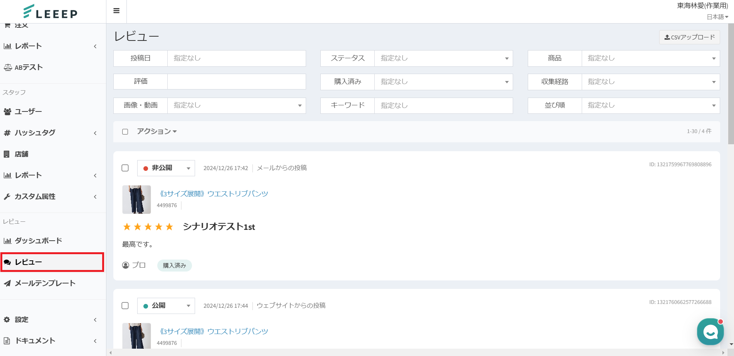Open the 画像・動画 filter dropdown

pyautogui.click(x=237, y=105)
